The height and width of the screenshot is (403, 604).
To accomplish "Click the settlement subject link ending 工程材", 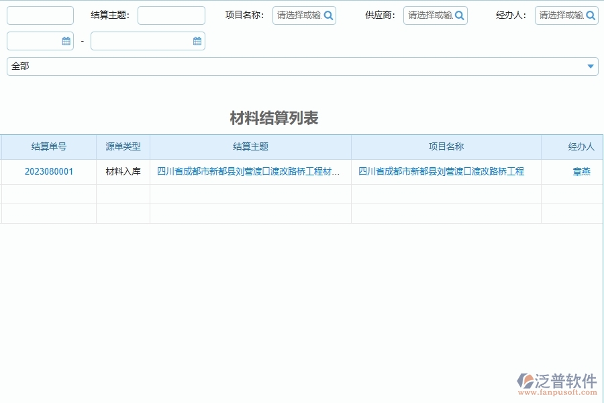I will click(250, 171).
